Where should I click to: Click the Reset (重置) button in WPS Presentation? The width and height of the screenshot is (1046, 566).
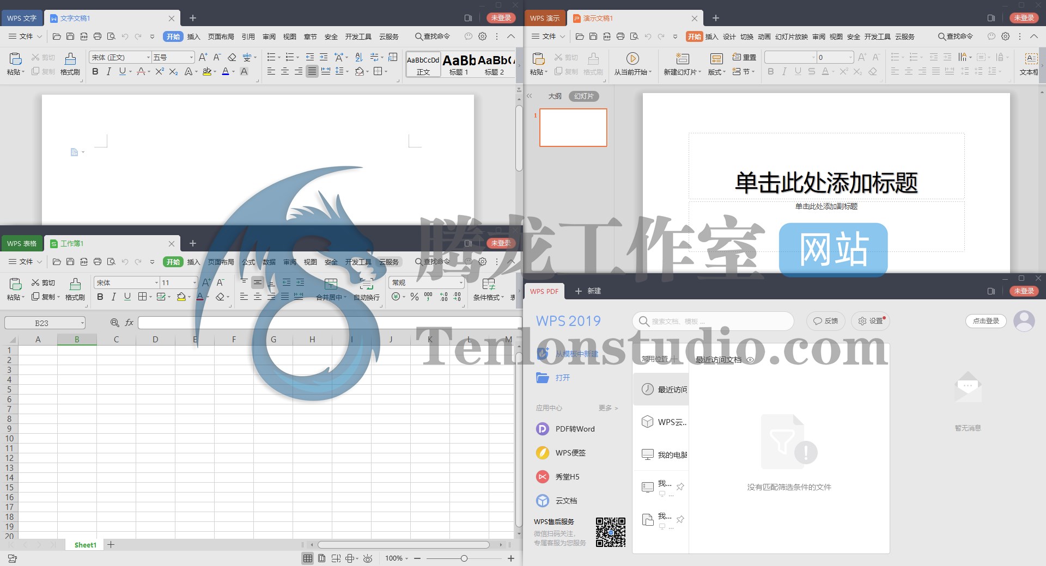coord(744,57)
